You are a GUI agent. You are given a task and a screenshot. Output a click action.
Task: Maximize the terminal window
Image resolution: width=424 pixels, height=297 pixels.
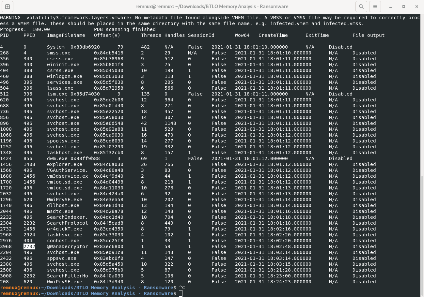[404, 6]
